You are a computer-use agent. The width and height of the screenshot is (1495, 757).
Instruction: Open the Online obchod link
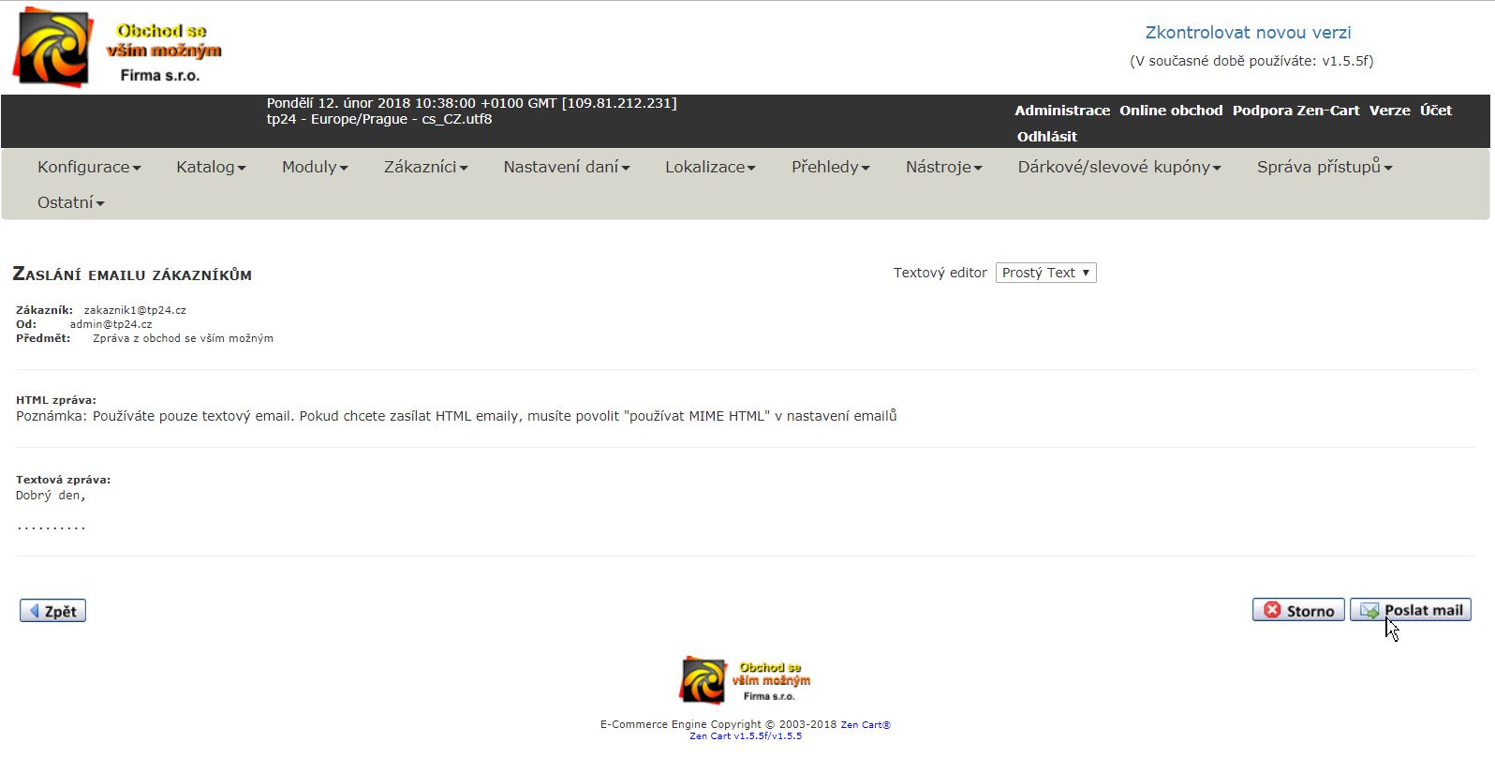[x=1171, y=111]
